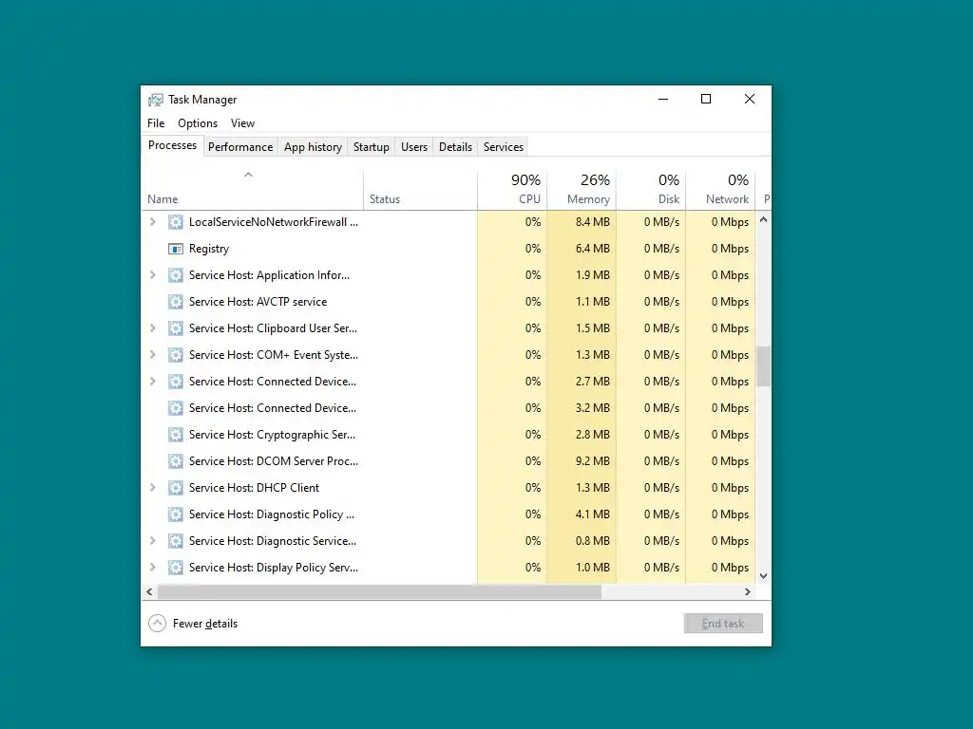
Task: Click the 8.4 MB memory value
Action: tap(593, 222)
